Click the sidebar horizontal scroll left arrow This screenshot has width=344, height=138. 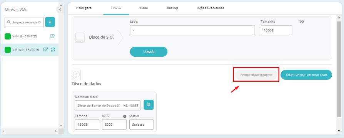pyautogui.click(x=3, y=131)
